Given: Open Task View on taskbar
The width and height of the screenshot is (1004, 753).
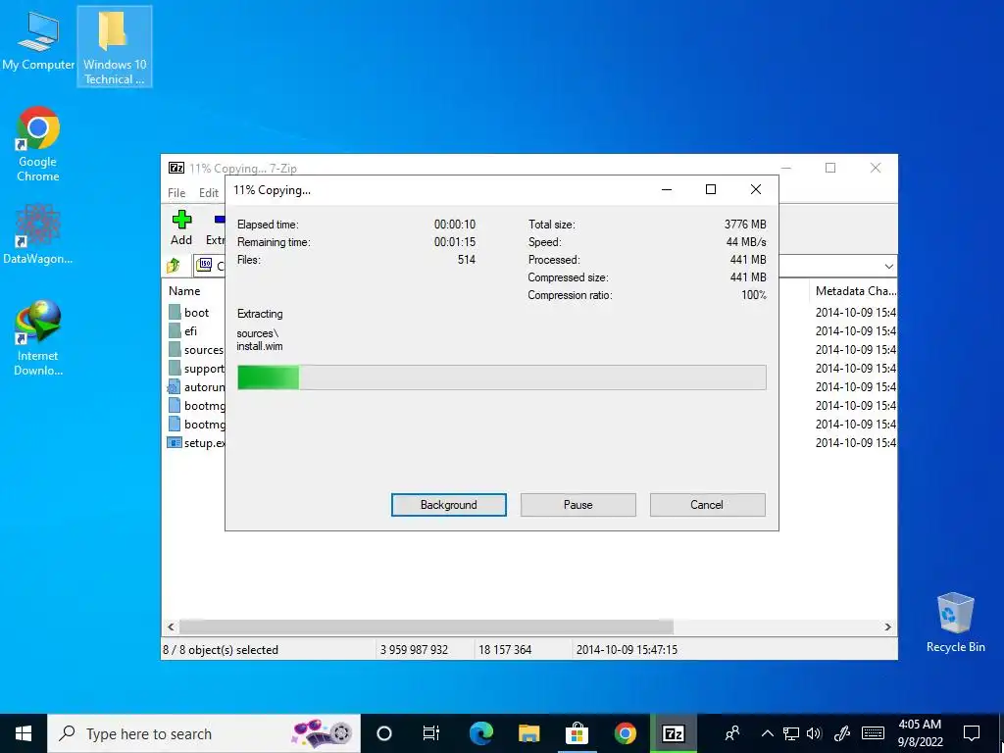Looking at the screenshot, I should point(431,733).
